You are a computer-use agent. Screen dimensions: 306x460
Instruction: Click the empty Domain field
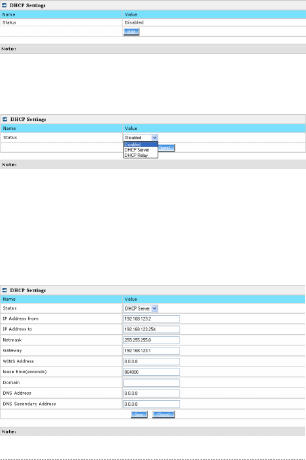tap(151, 383)
